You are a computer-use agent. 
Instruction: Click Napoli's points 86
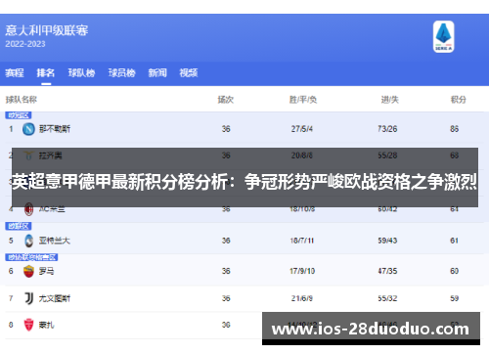(x=455, y=129)
